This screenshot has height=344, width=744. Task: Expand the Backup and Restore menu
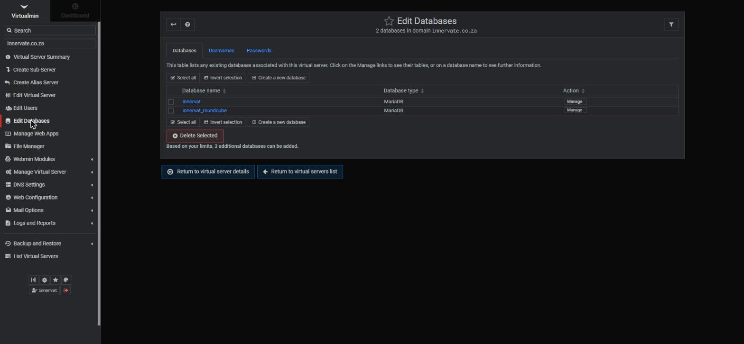point(49,244)
